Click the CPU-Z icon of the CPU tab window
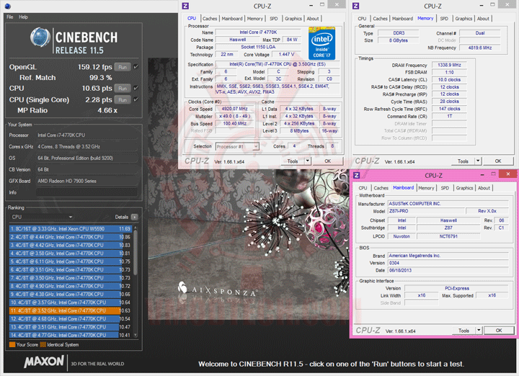519x376 pixels. coord(186,6)
